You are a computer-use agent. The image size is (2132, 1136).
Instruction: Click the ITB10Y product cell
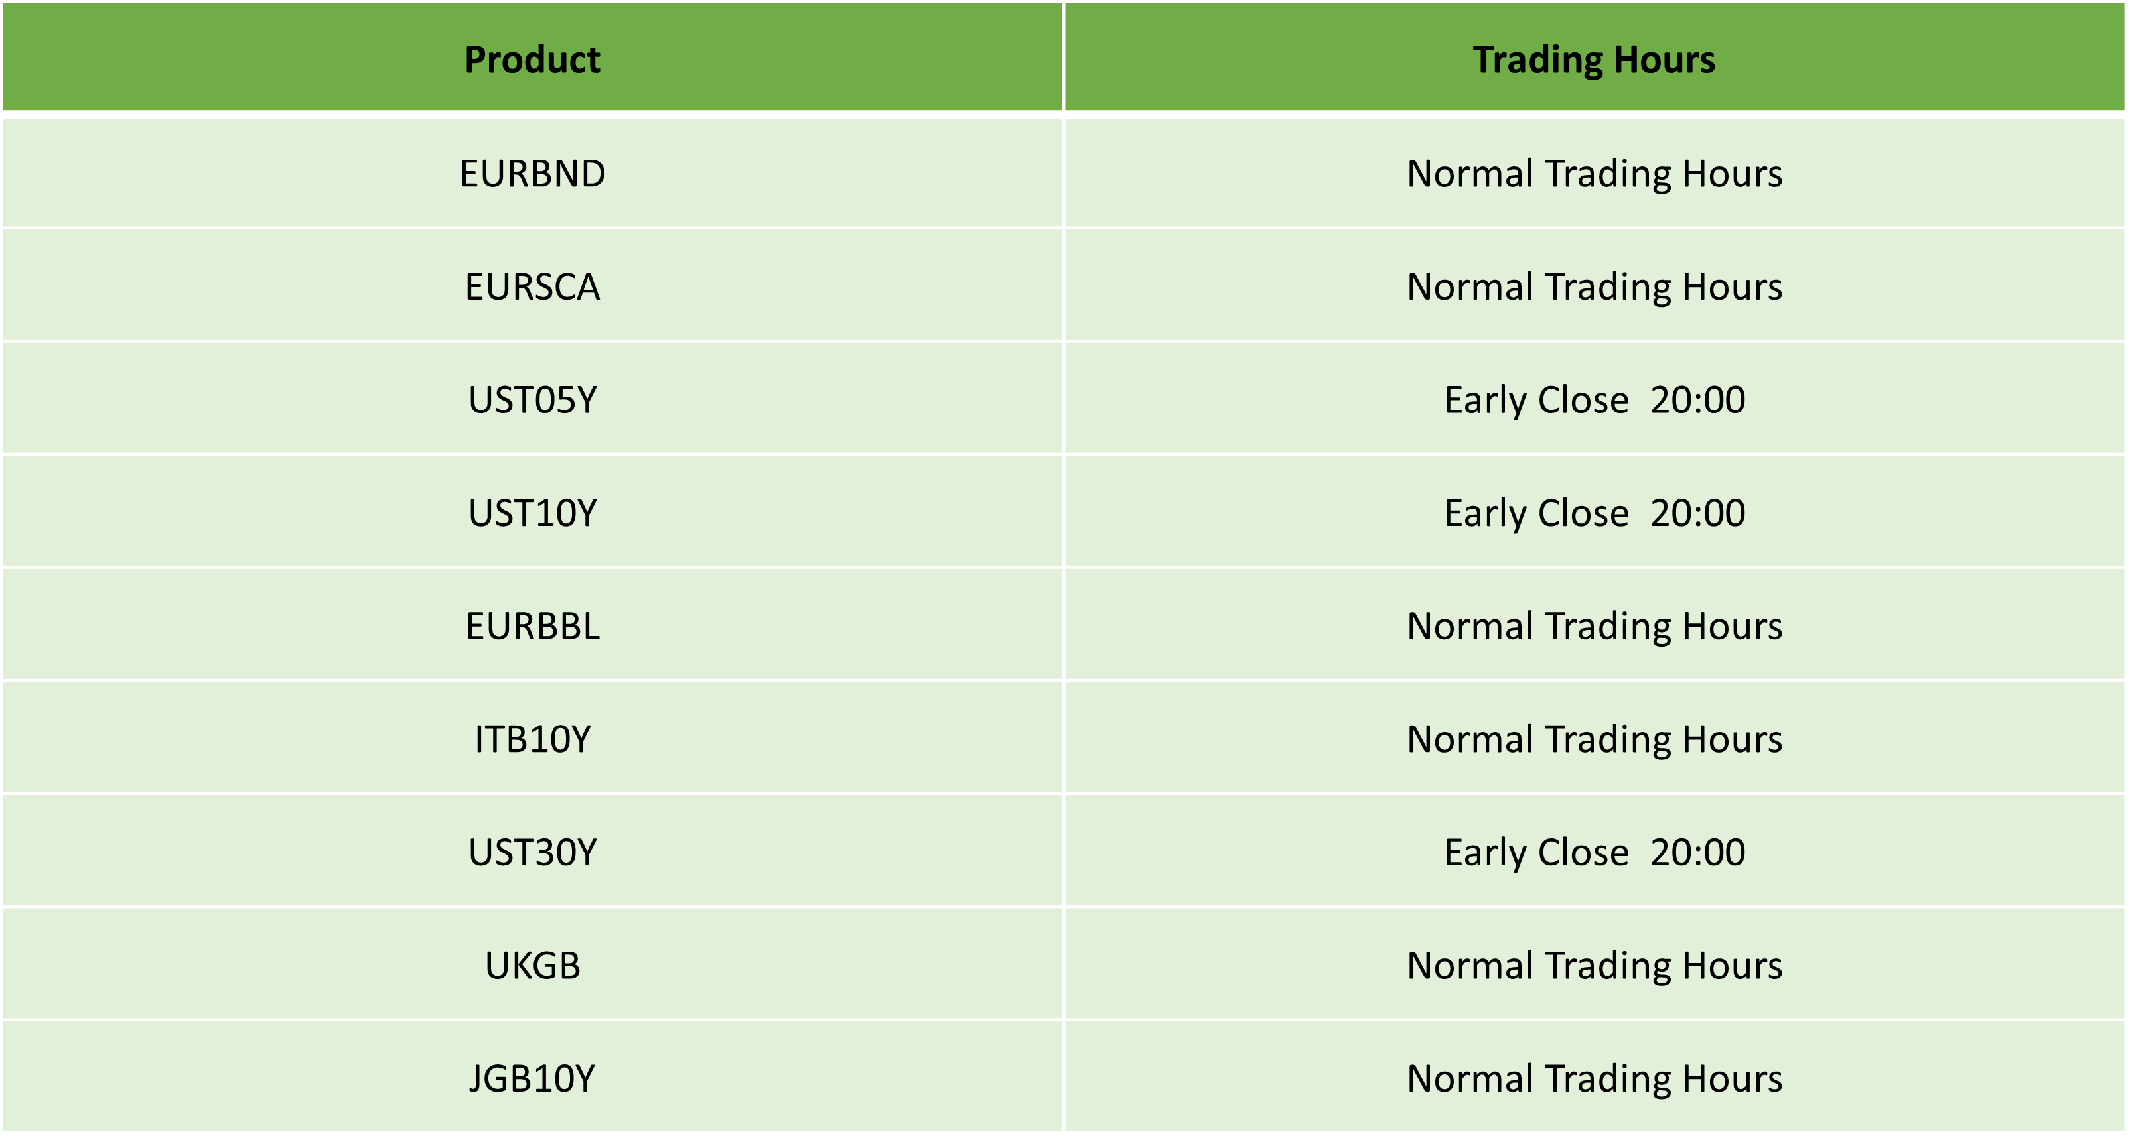532,739
